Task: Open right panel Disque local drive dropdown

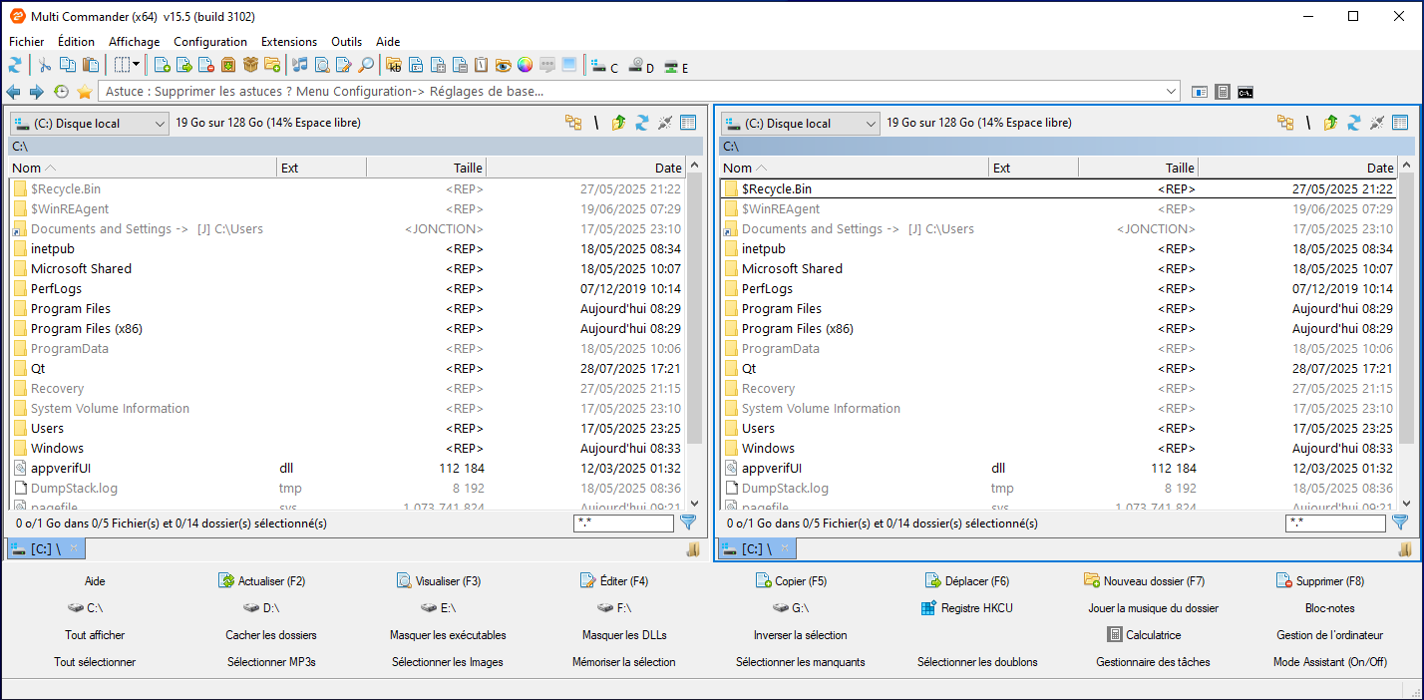Action: point(801,124)
